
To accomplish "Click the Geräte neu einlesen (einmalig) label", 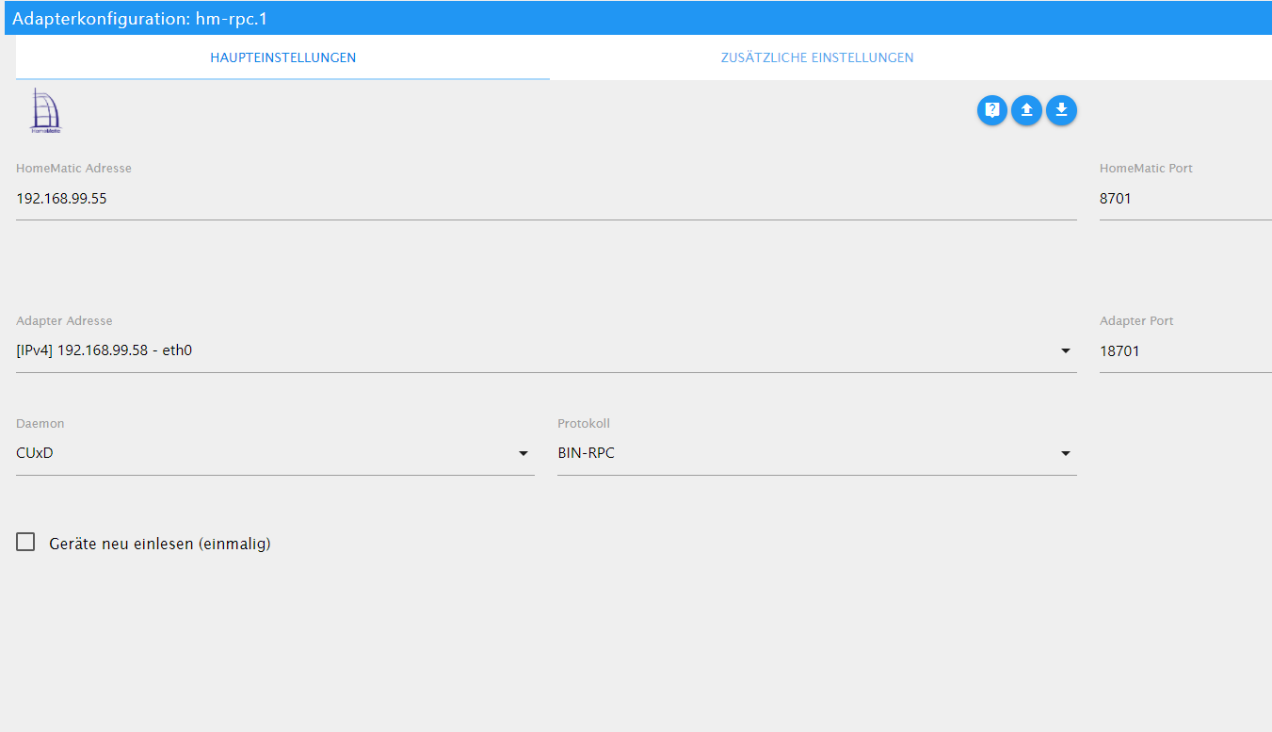I will pyautogui.click(x=160, y=544).
